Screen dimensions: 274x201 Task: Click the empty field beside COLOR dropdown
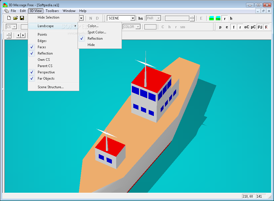click(150, 27)
